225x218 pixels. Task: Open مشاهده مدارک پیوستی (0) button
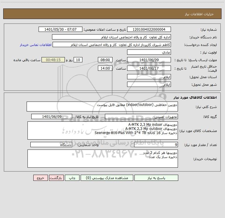tap(107, 178)
